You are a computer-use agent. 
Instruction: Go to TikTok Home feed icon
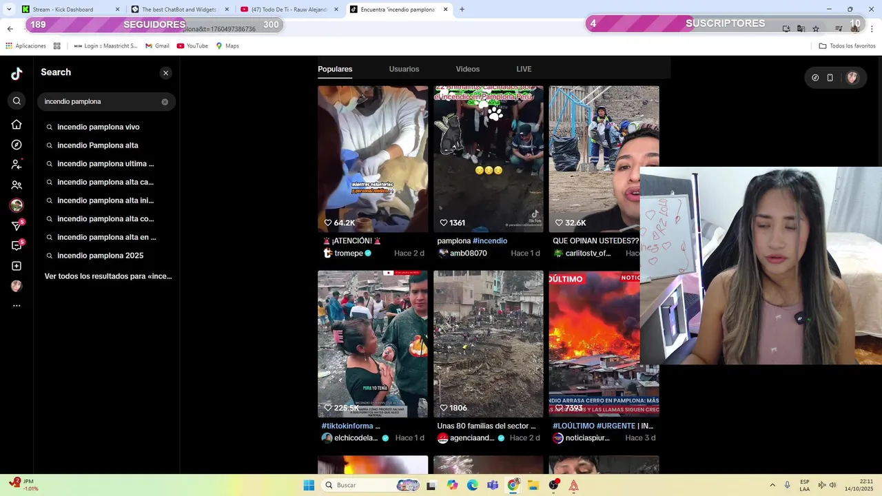click(x=17, y=125)
